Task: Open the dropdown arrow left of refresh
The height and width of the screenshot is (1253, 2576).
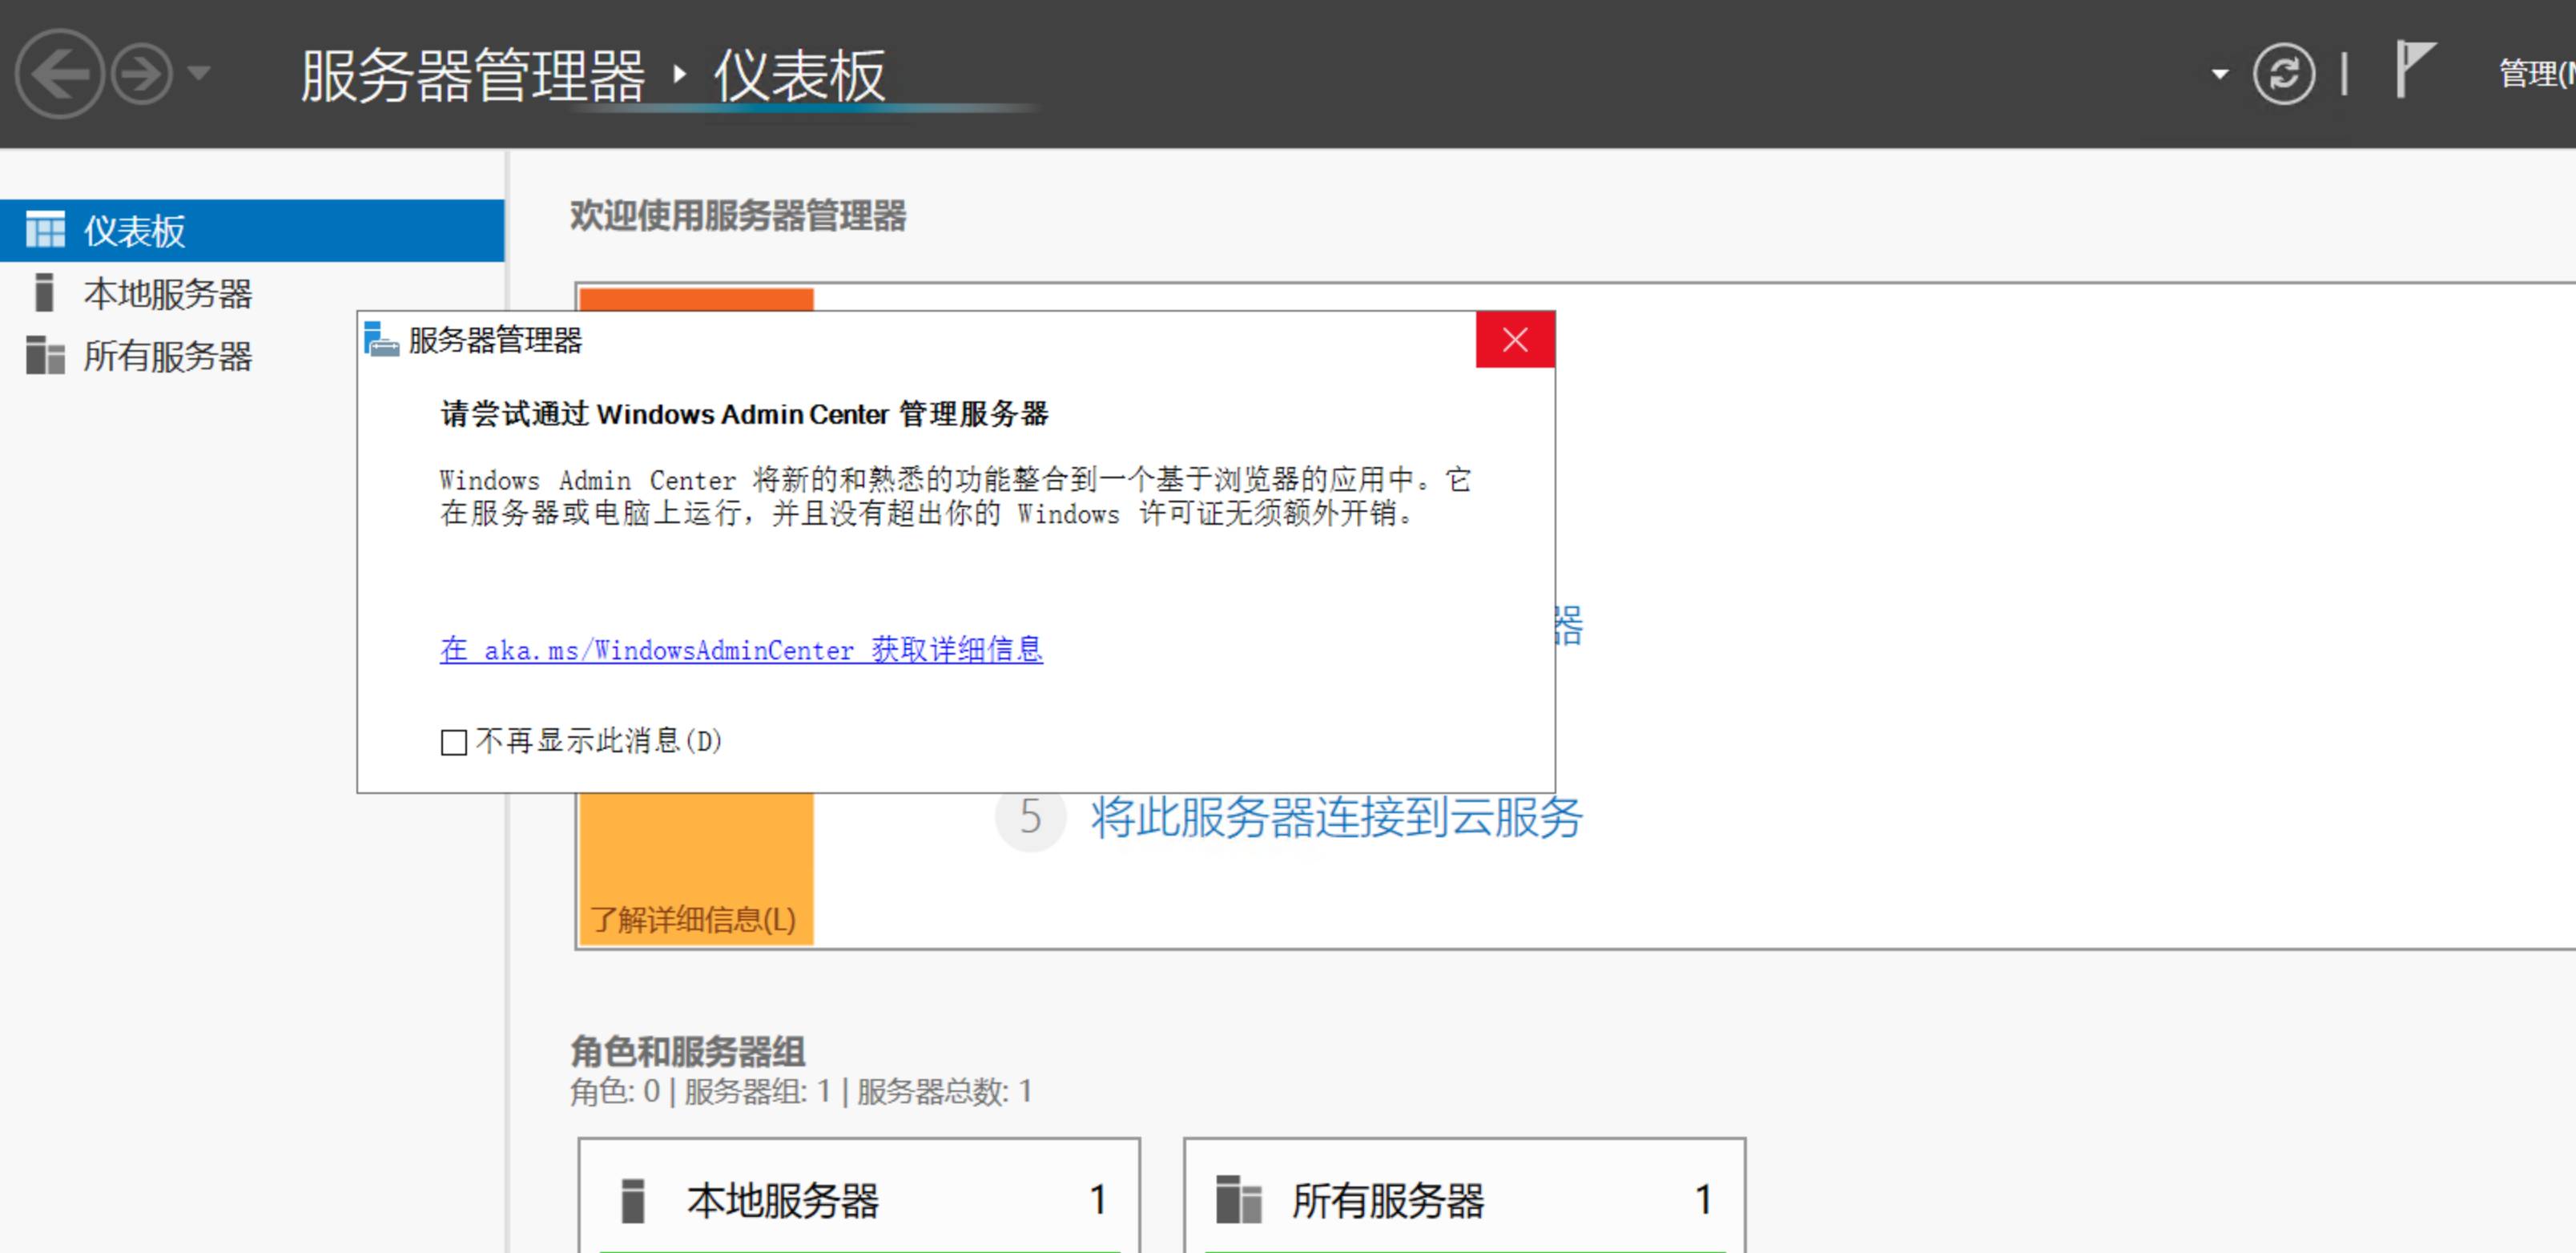Action: (2219, 74)
